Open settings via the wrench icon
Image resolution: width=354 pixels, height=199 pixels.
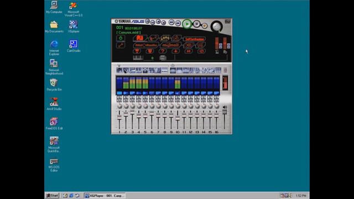(121, 45)
